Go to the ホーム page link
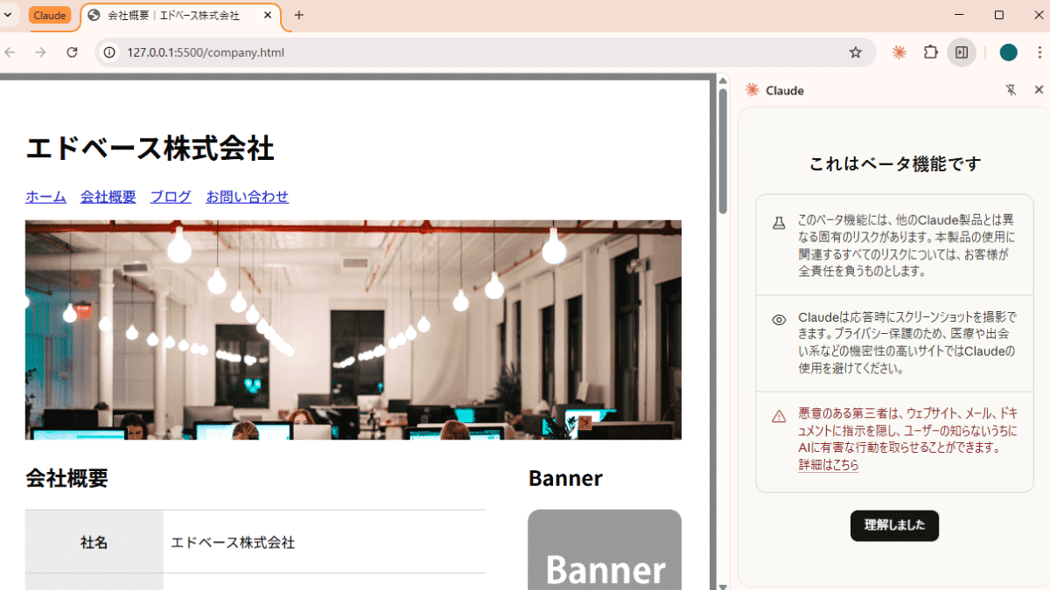1050x590 pixels. 45,197
